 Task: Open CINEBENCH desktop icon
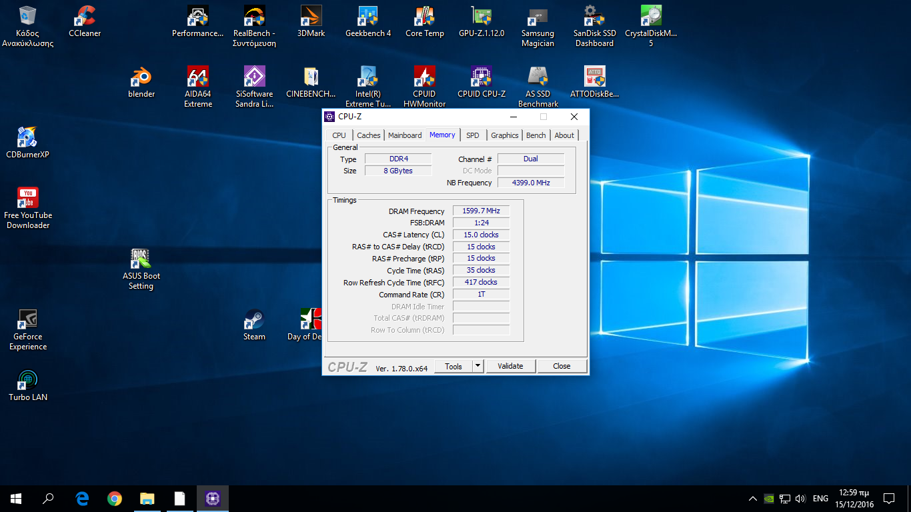click(x=311, y=83)
